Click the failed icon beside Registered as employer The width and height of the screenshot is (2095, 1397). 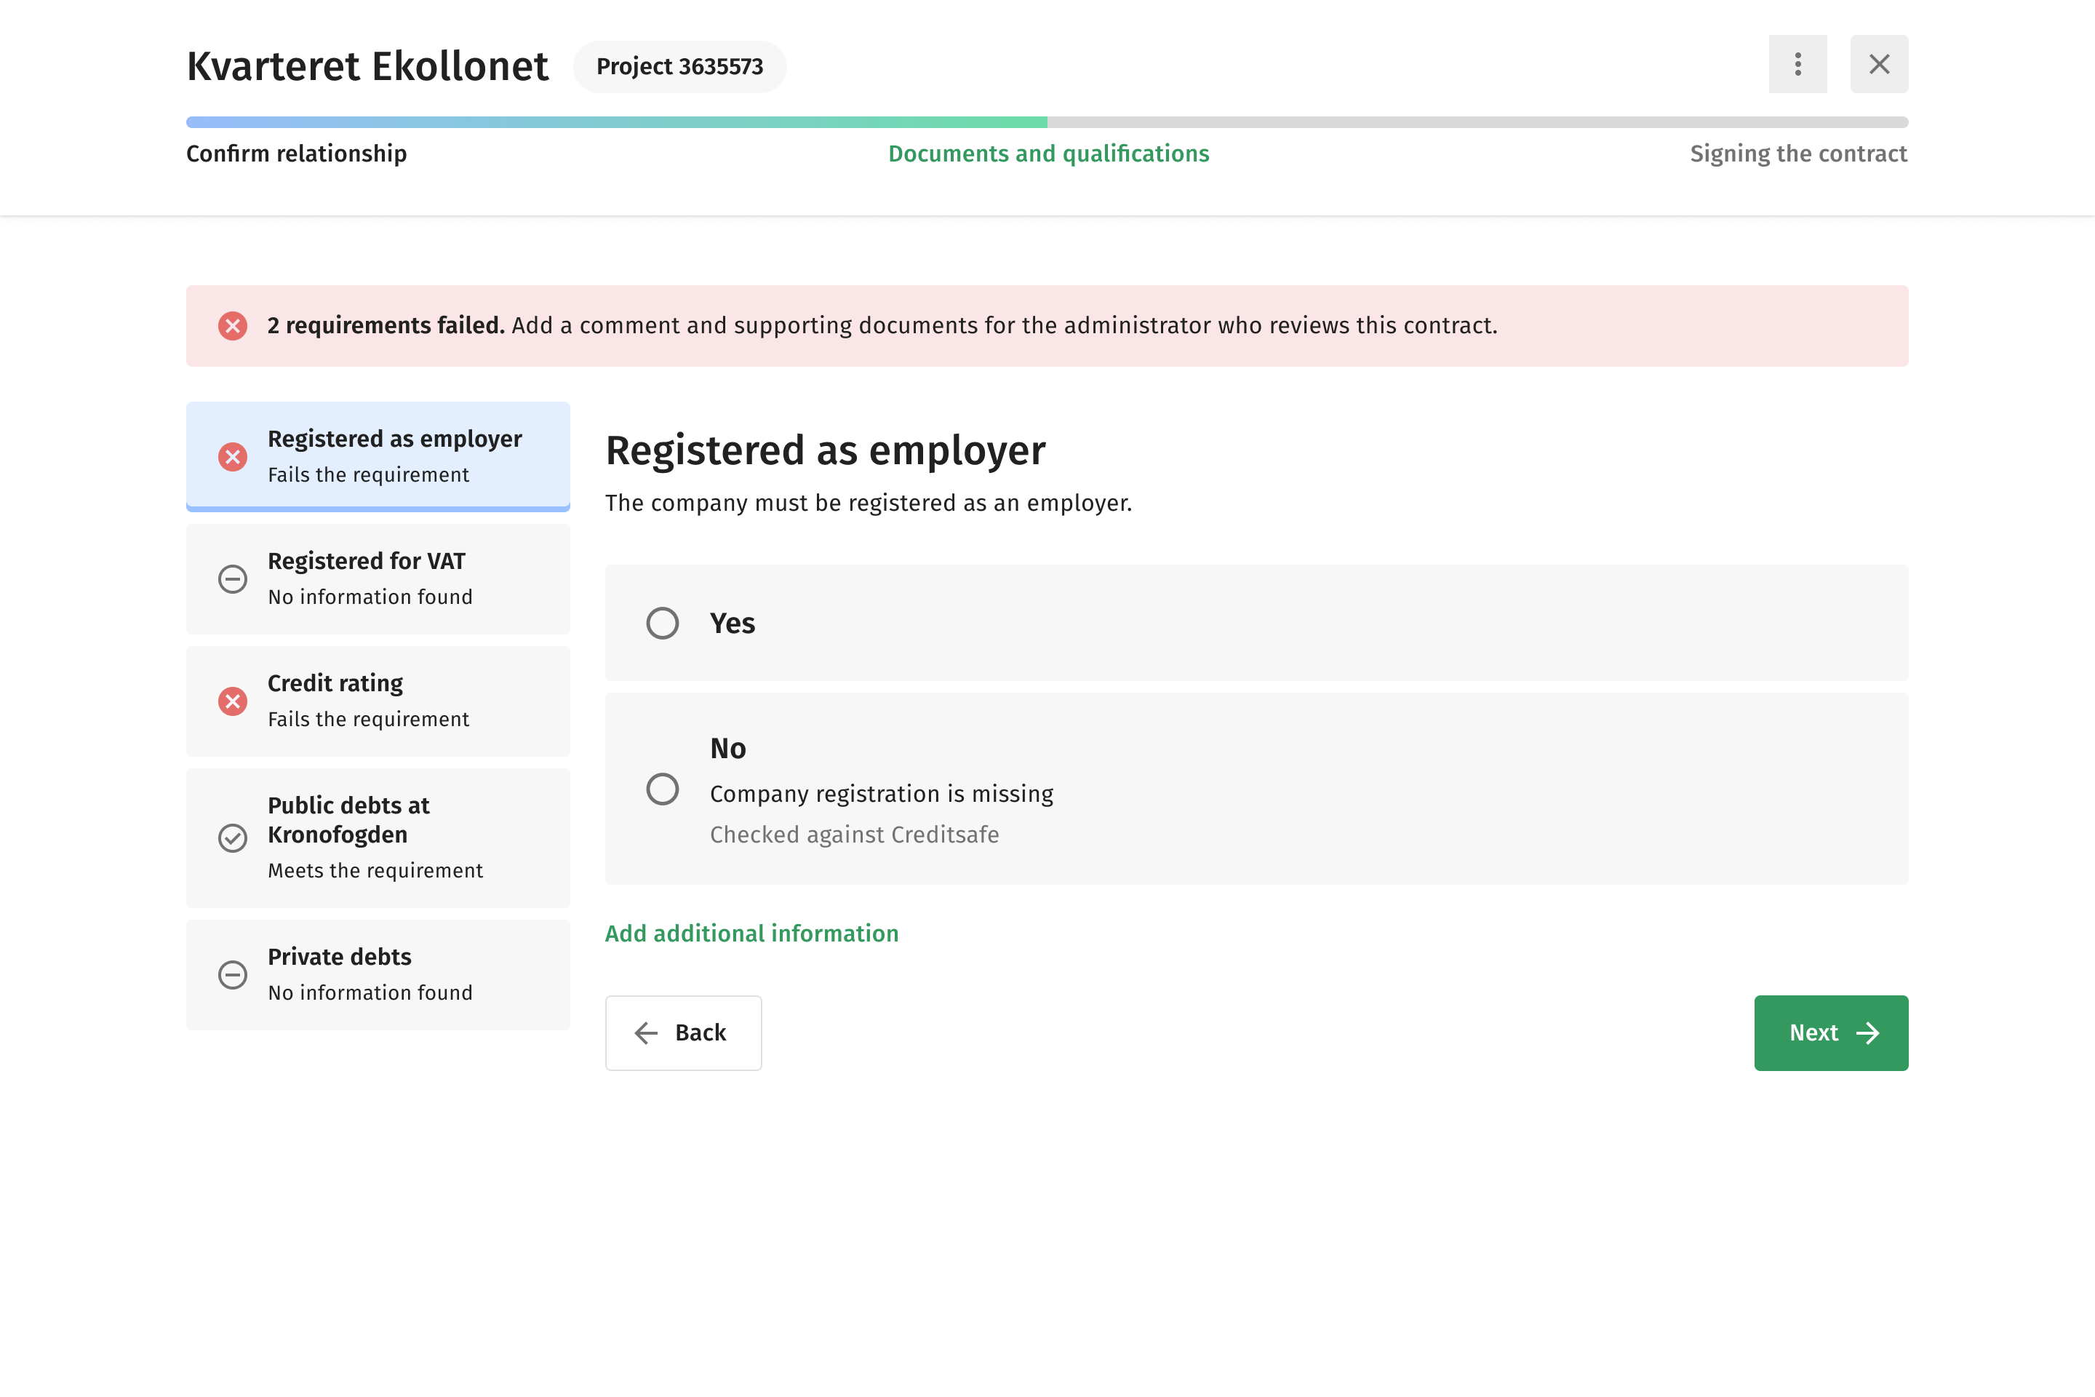point(233,457)
